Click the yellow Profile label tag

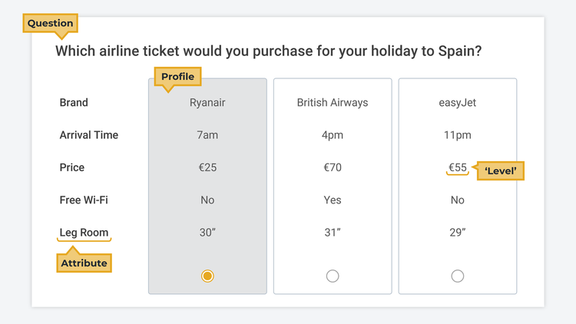177,77
